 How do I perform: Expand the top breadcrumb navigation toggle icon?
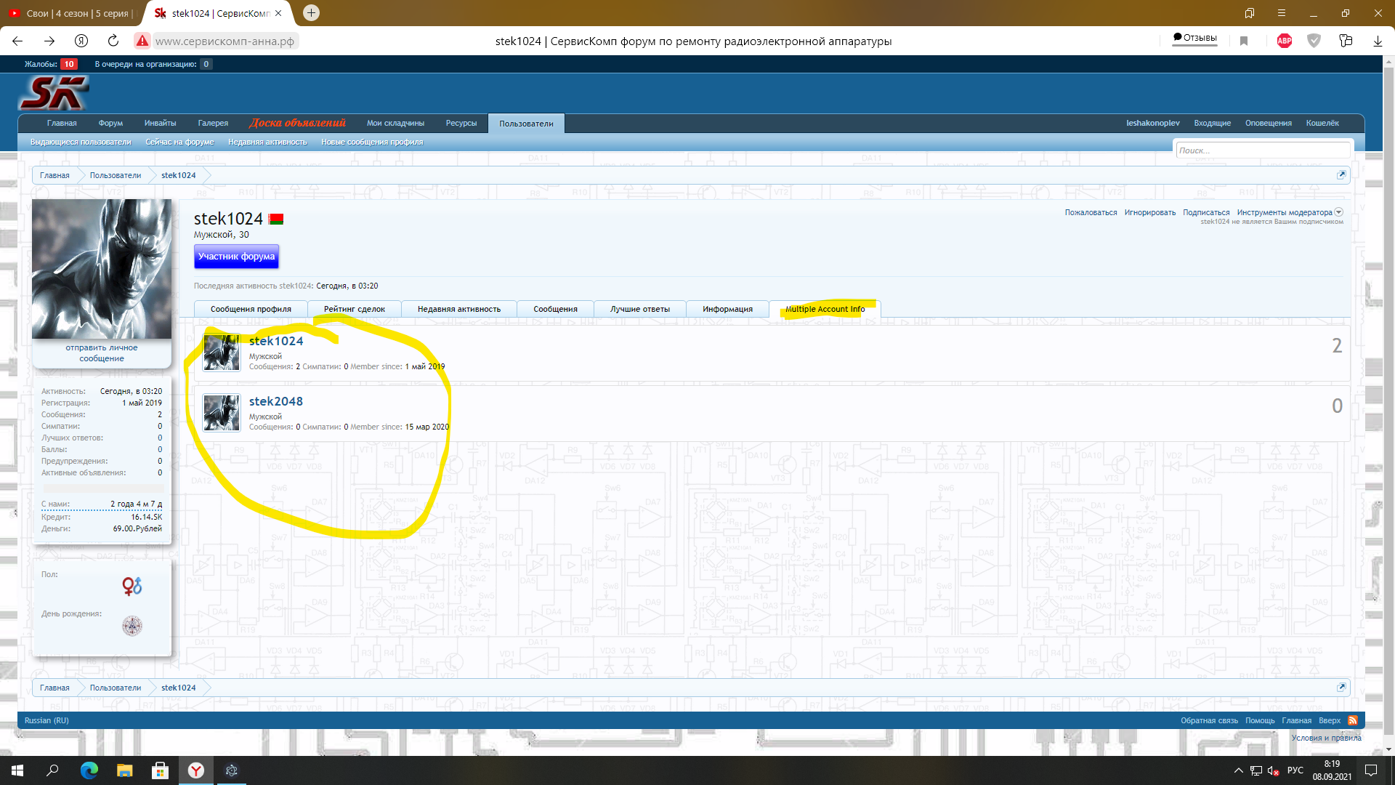[1341, 174]
